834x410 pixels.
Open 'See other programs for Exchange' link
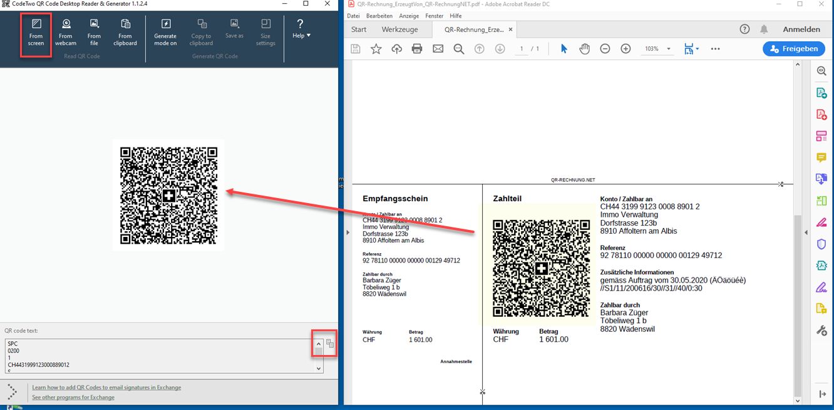point(73,397)
